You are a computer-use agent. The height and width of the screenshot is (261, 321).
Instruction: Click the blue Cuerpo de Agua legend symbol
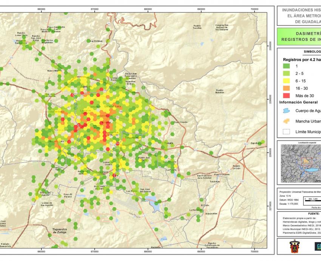coord(286,111)
